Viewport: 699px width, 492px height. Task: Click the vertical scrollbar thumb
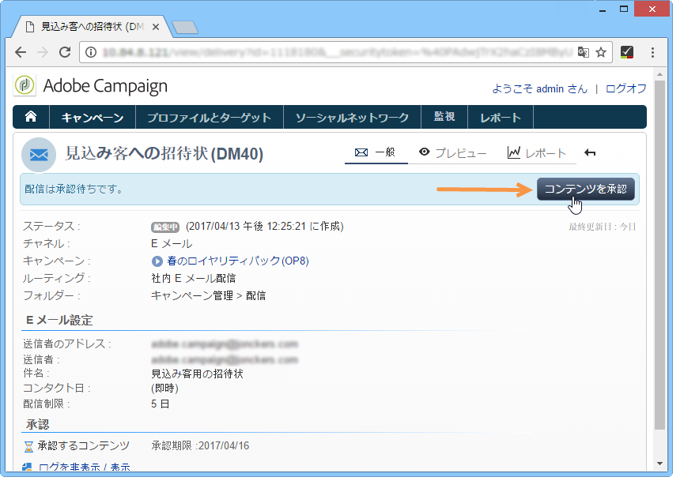coord(659,254)
